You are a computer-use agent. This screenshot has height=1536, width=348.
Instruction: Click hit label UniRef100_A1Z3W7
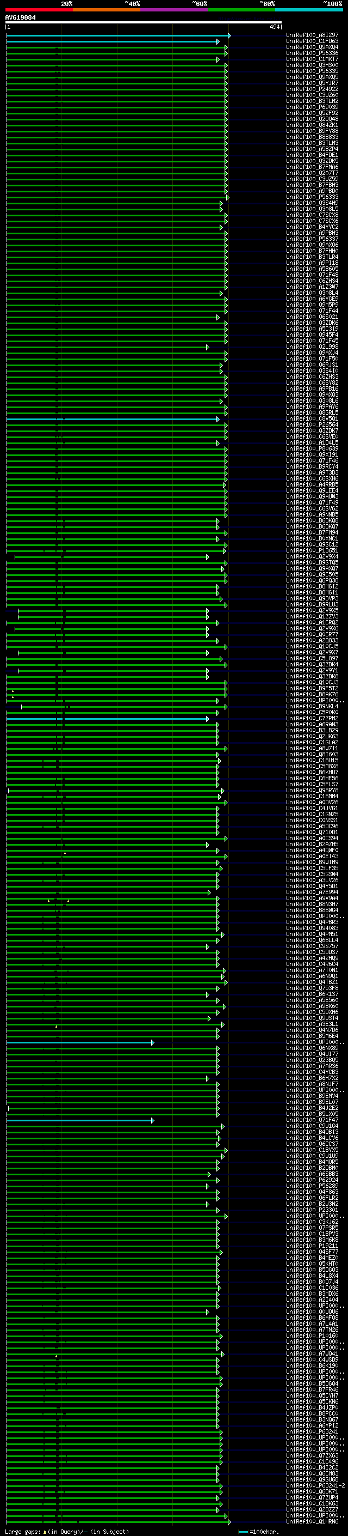[312, 287]
